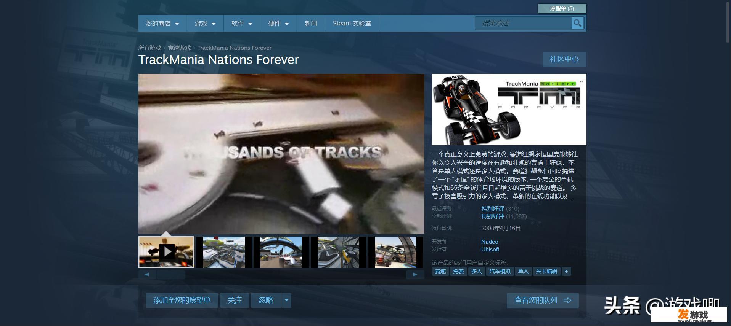
Task: Click 查看您的队列 button
Action: 543,301
